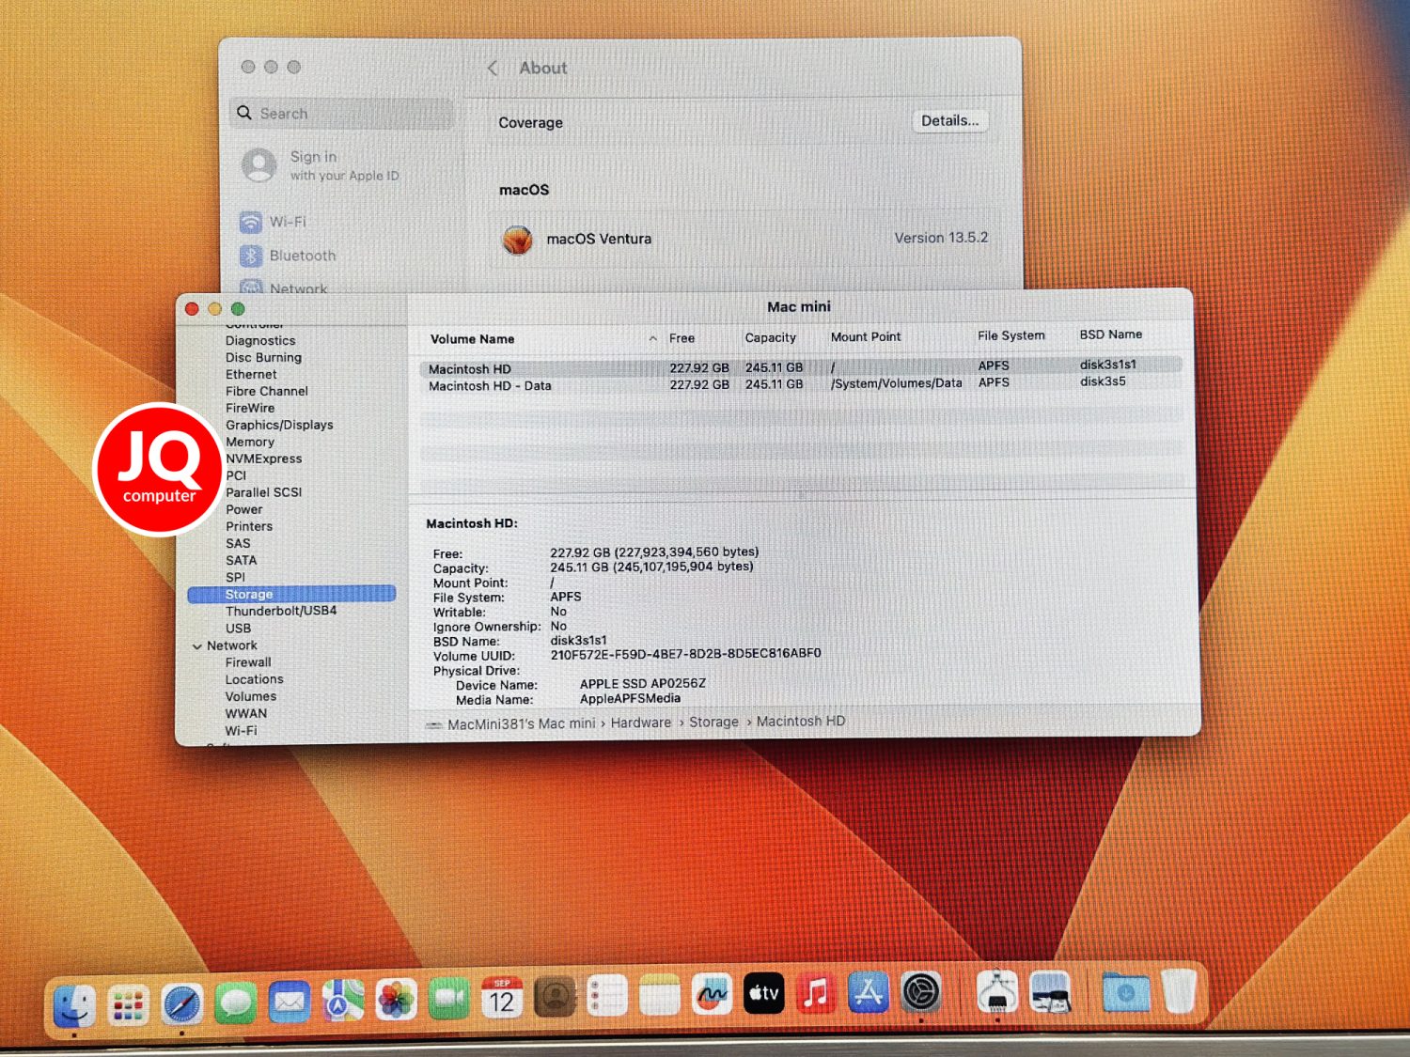Select NVMExpress in the sidebar
The image size is (1410, 1057).
(263, 459)
